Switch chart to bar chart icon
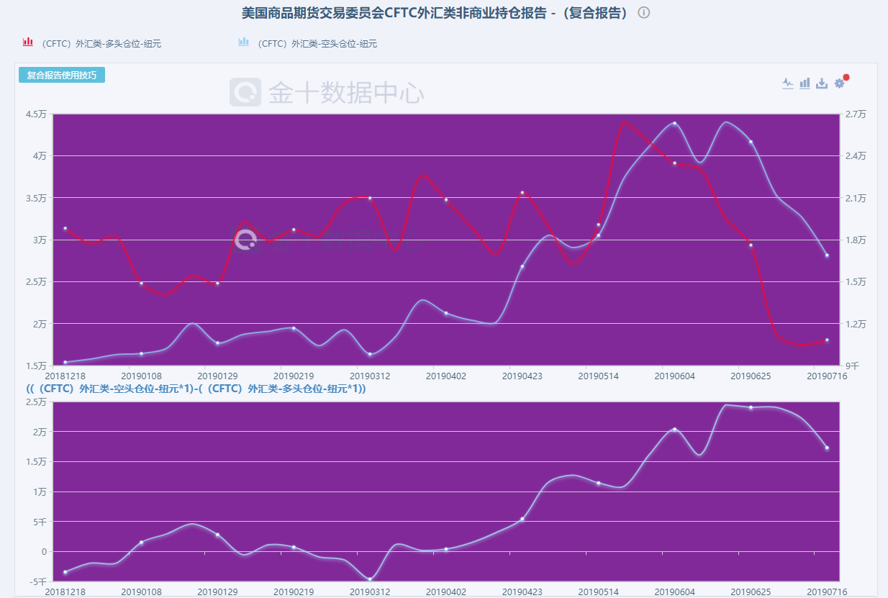The width and height of the screenshot is (888, 598). click(x=805, y=83)
